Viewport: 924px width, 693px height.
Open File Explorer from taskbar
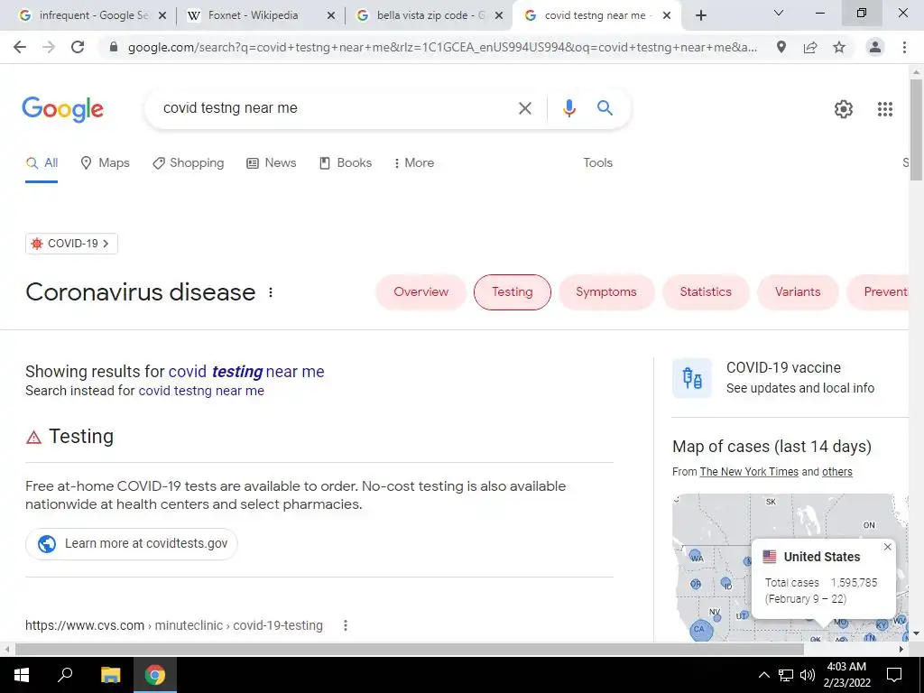point(110,675)
